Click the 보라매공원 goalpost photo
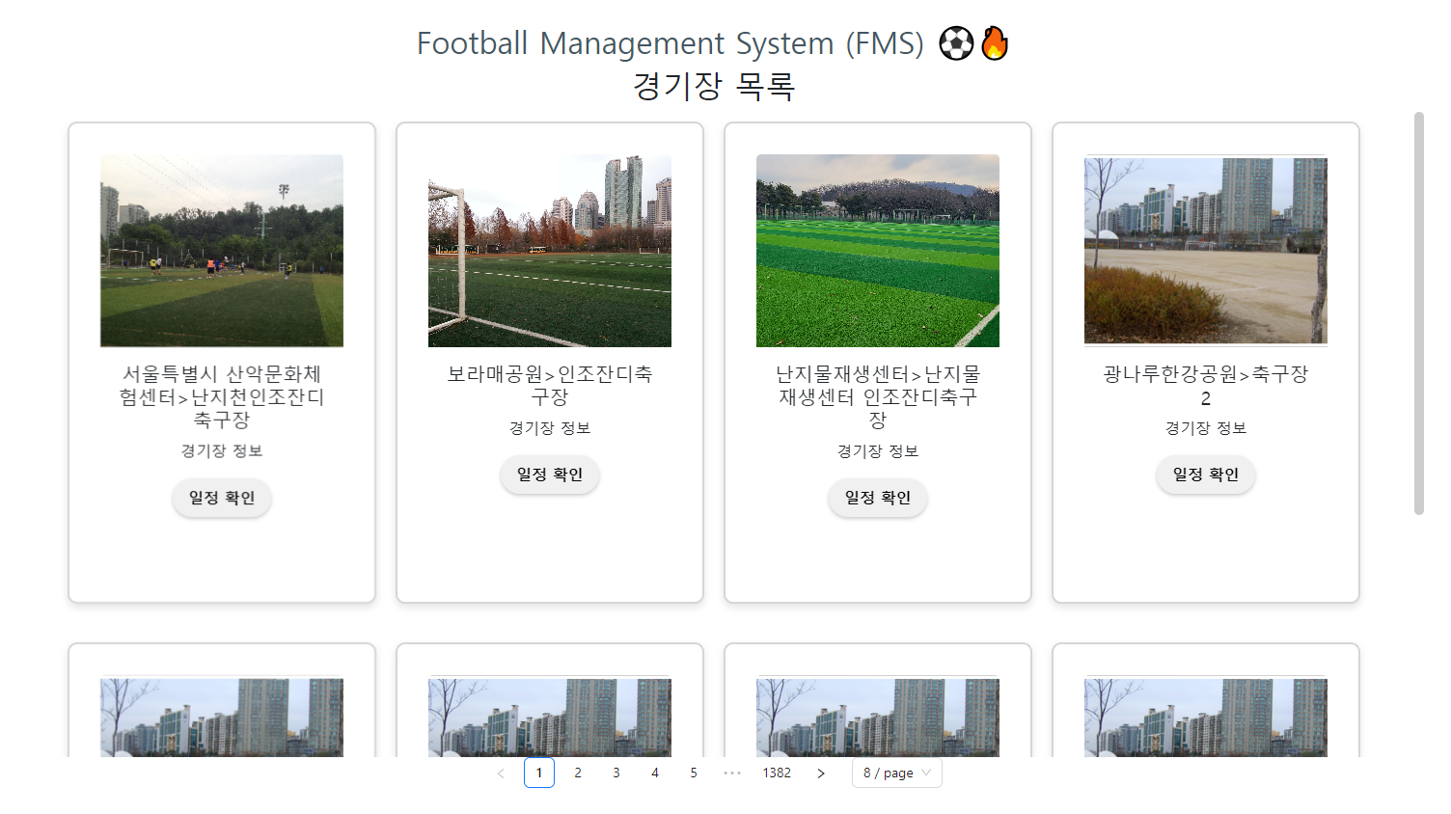The height and width of the screenshot is (814, 1451). tap(549, 250)
